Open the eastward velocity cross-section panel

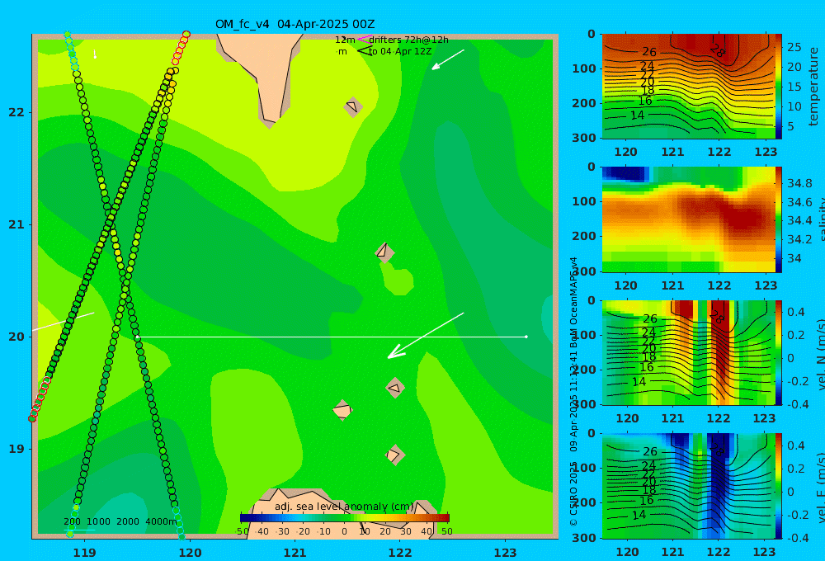point(688,486)
